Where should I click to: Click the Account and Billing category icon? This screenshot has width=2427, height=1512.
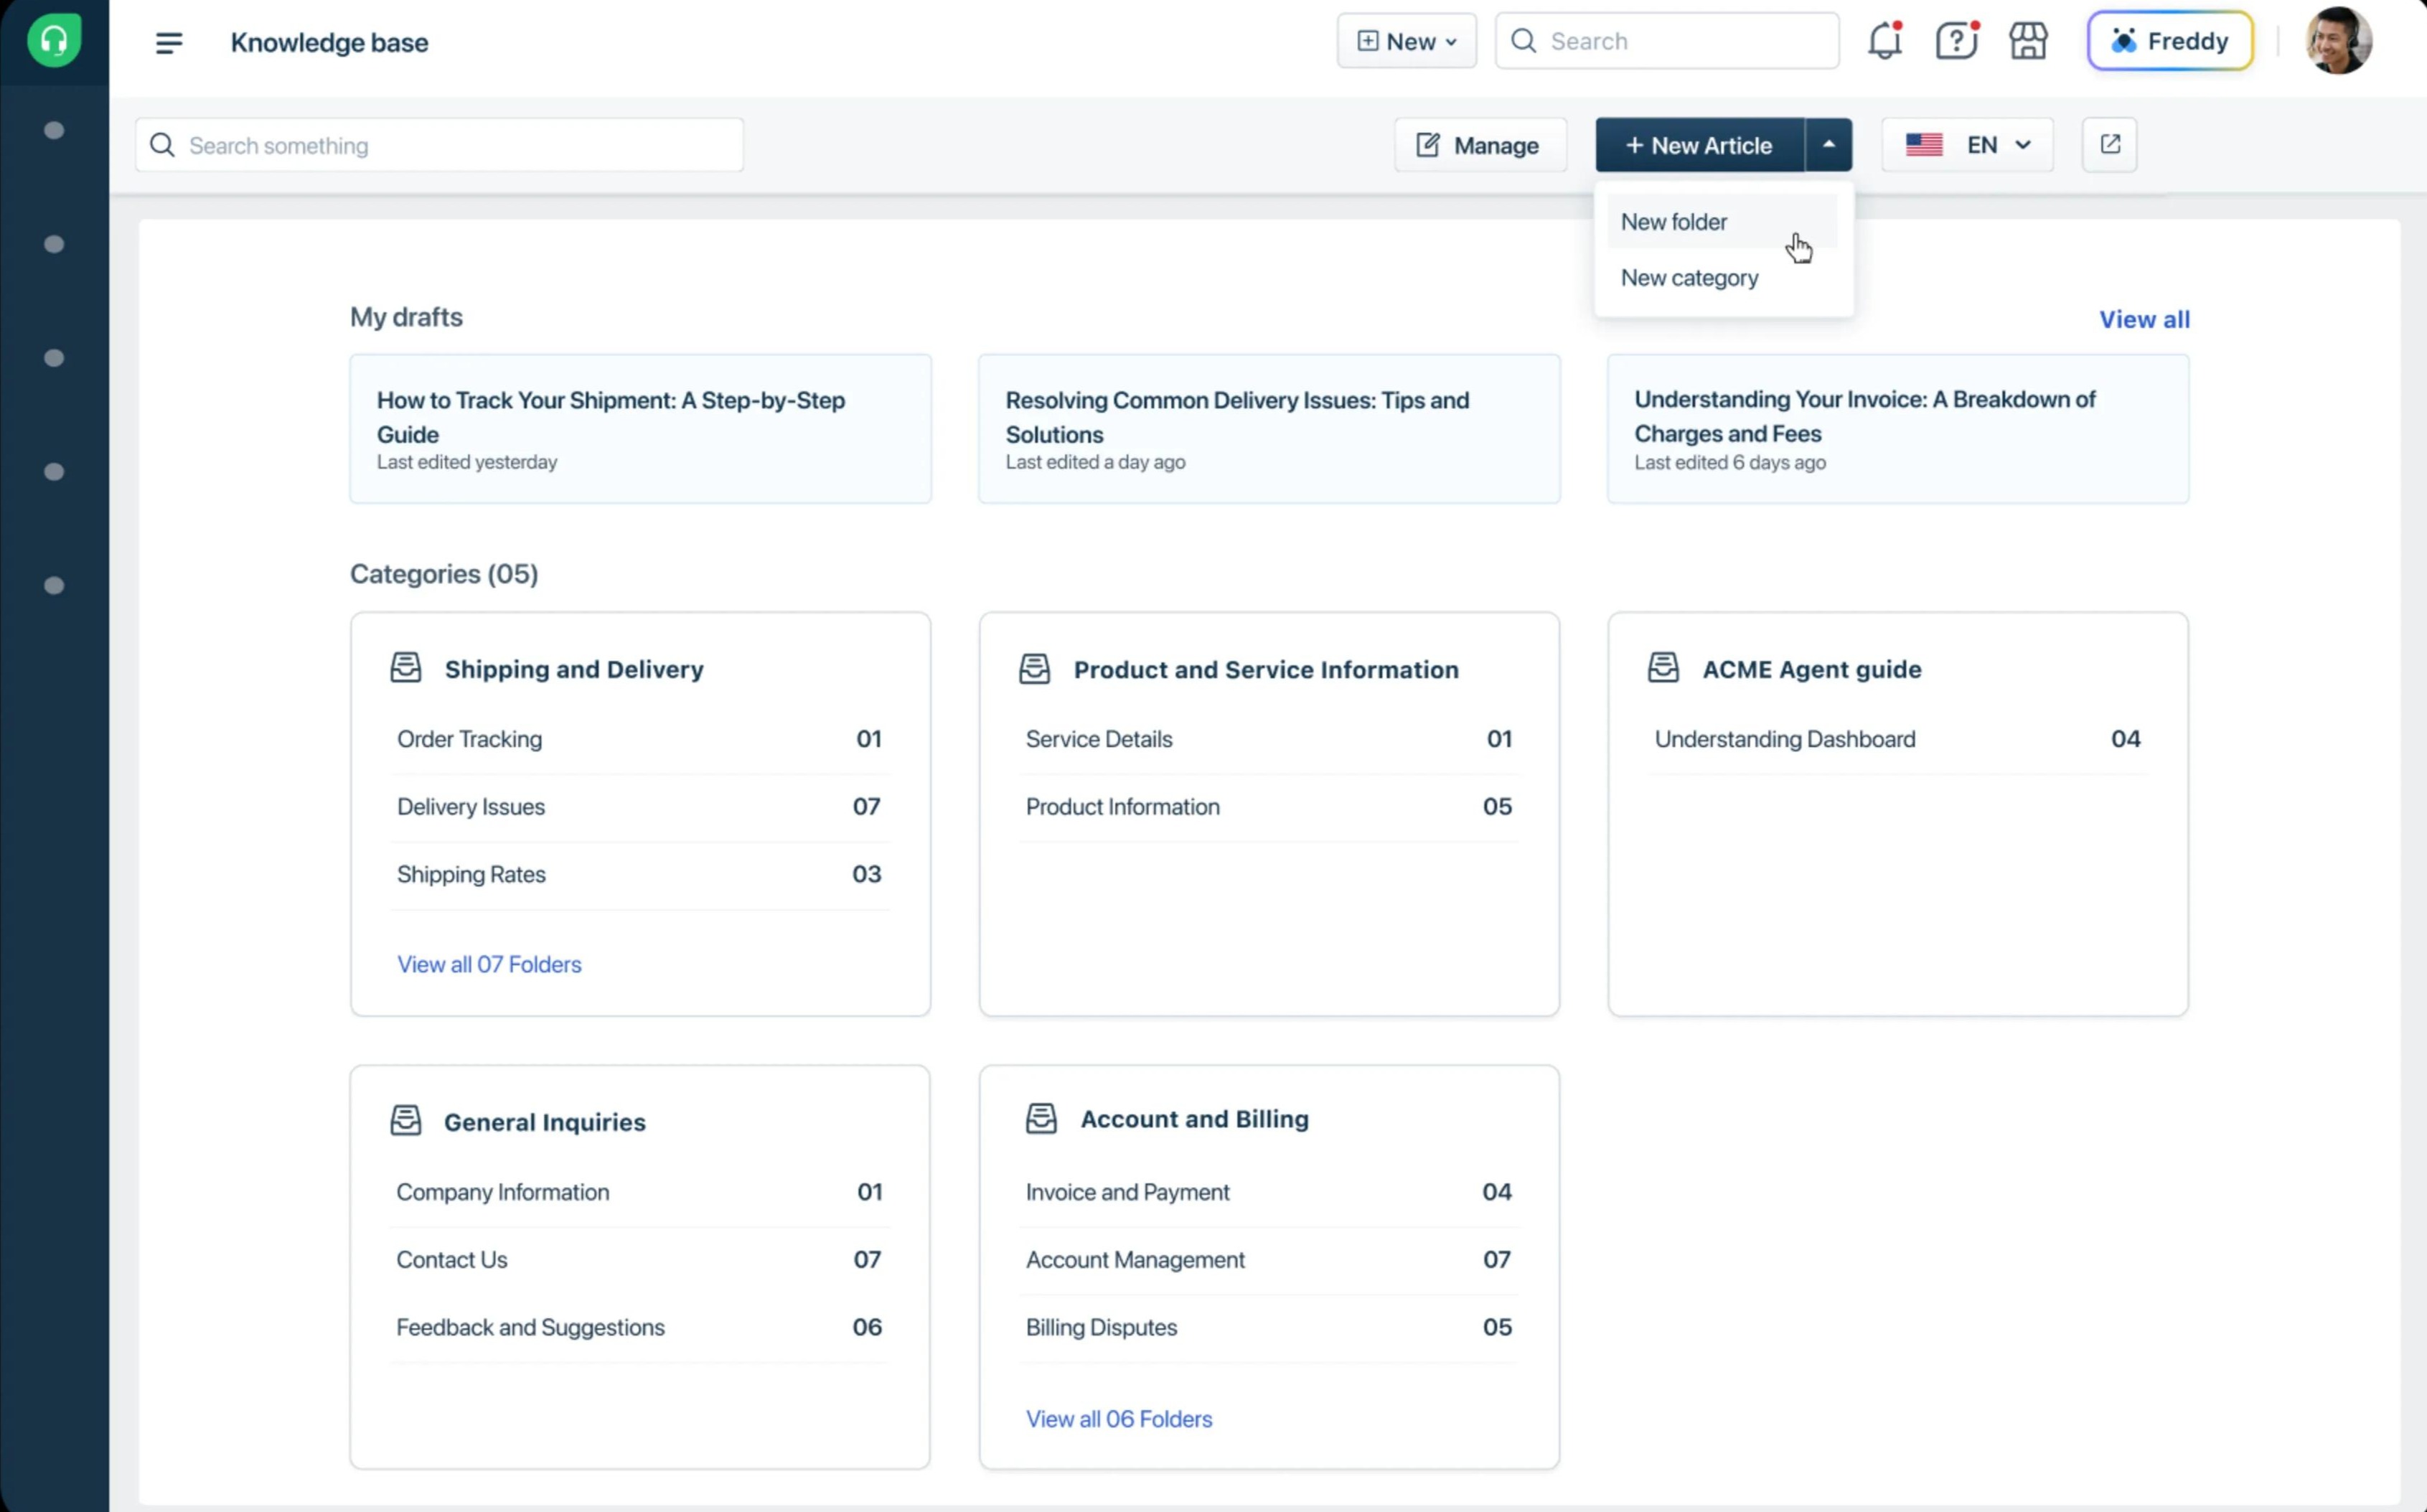click(1041, 1118)
